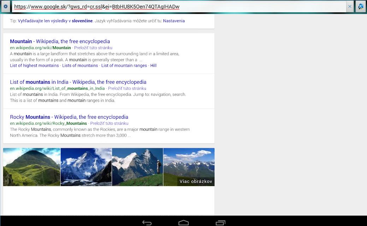Open thumbnail with hiker standing on slope

coord(137,167)
